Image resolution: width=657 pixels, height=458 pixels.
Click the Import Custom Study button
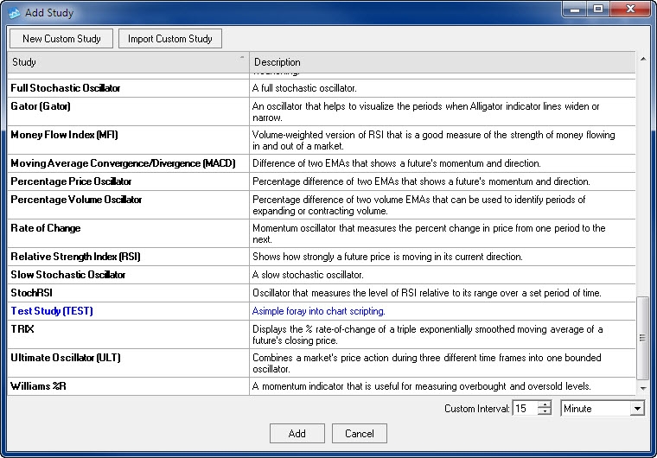170,39
